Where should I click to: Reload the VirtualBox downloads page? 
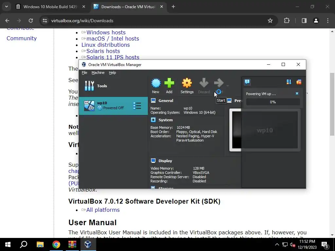31,21
